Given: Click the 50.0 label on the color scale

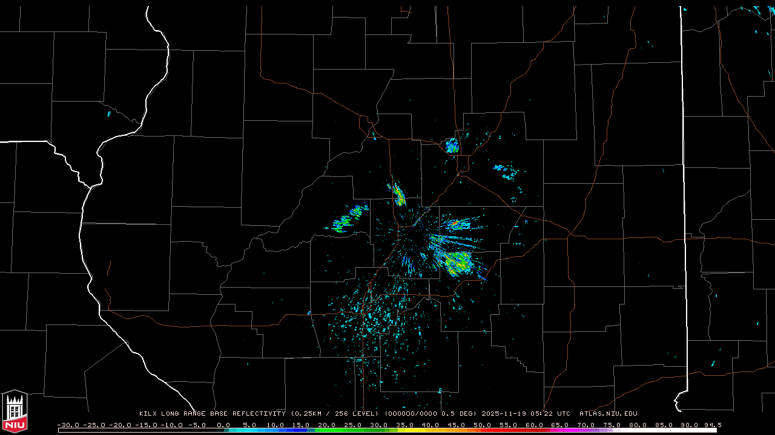Looking at the screenshot, I should [x=482, y=425].
